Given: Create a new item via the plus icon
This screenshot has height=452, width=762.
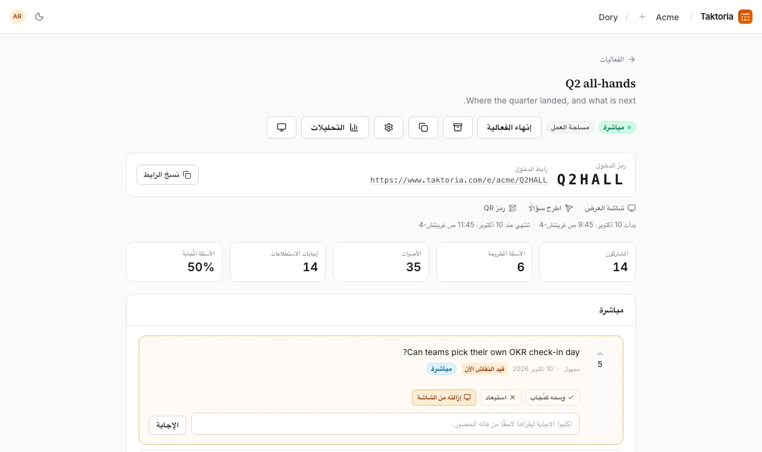Looking at the screenshot, I should pyautogui.click(x=642, y=17).
